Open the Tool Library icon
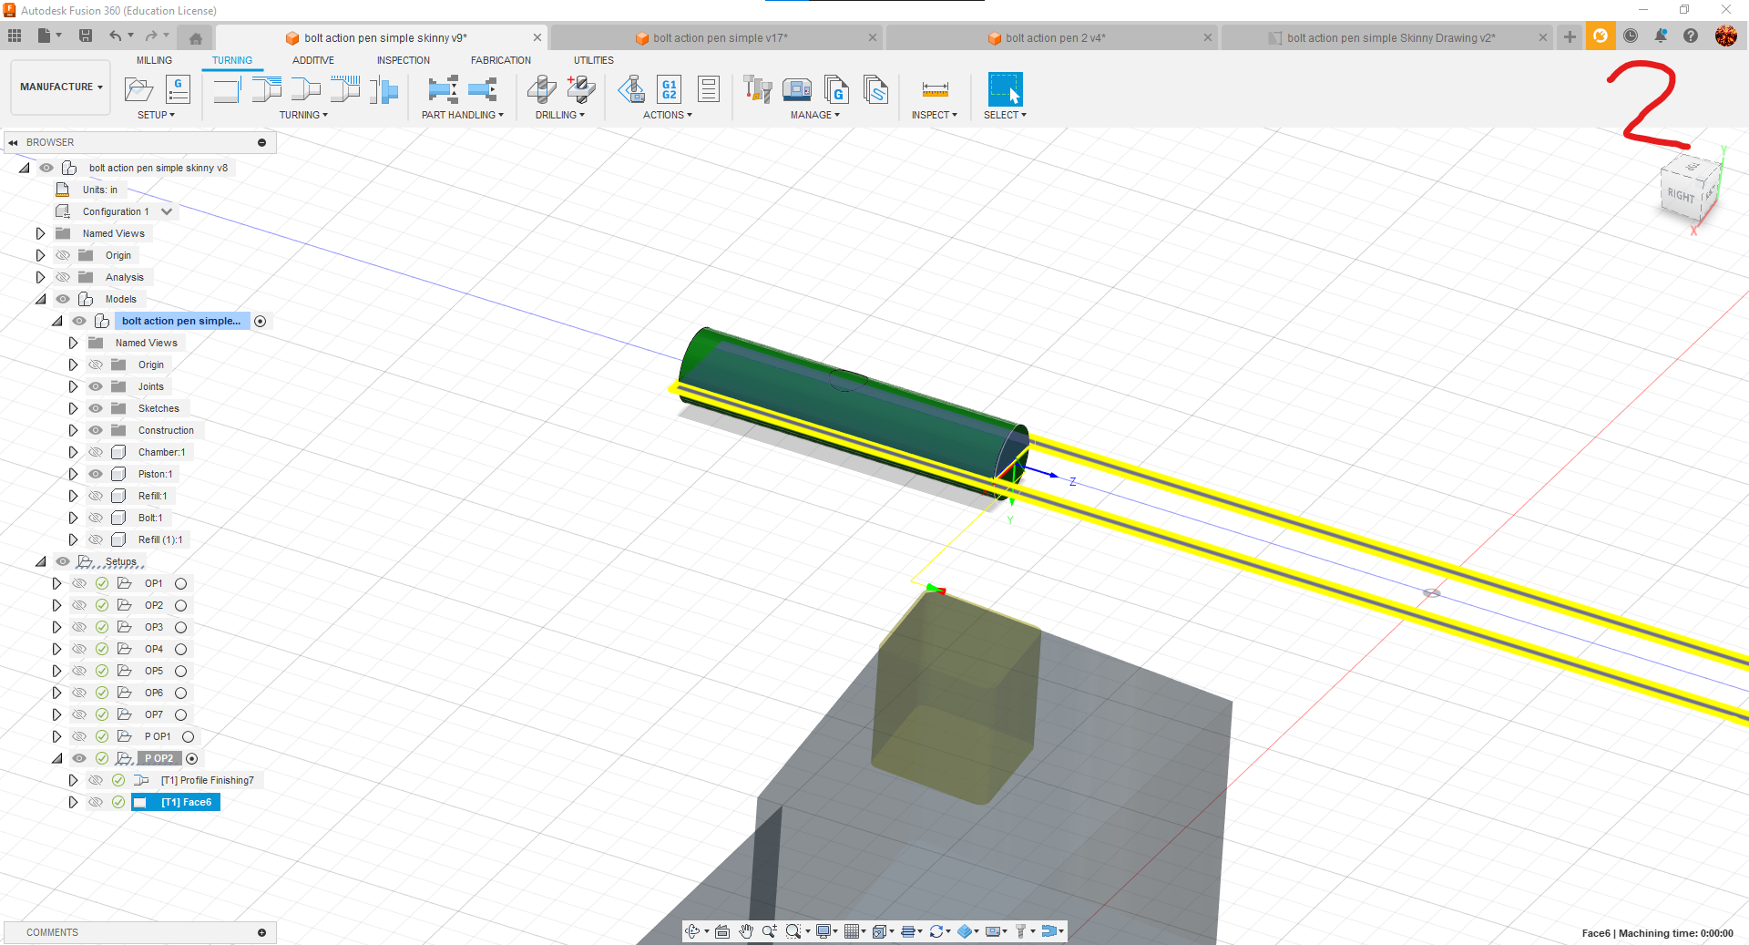Viewport: 1749px width, 945px height. click(758, 89)
